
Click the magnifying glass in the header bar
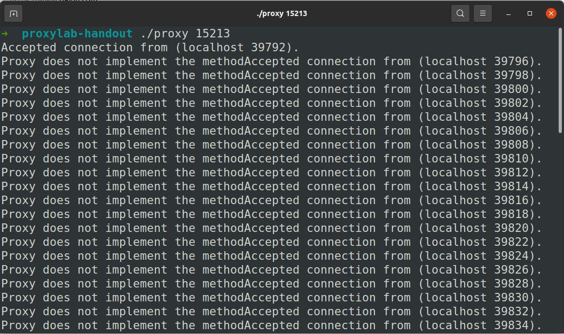(460, 13)
